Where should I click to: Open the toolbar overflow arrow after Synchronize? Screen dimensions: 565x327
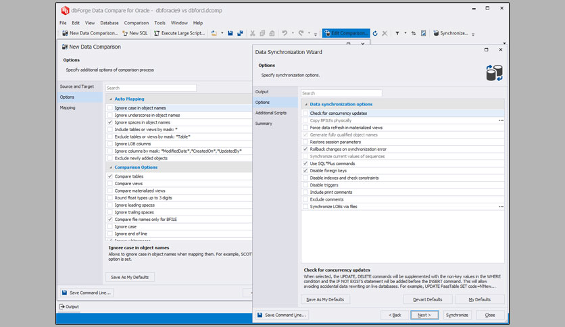point(473,34)
